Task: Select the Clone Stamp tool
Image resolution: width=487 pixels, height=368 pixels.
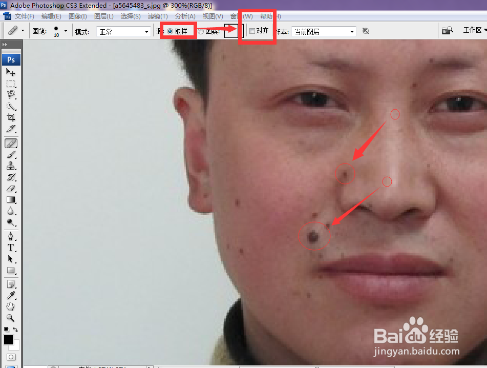Action: pos(11,166)
